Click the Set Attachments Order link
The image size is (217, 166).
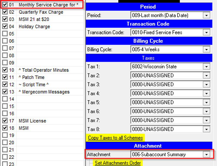118,163
